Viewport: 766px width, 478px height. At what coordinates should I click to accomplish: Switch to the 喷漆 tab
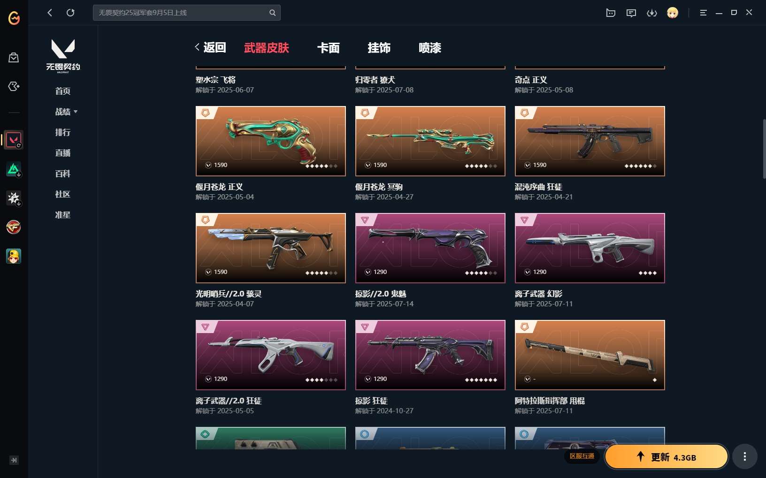pos(430,48)
